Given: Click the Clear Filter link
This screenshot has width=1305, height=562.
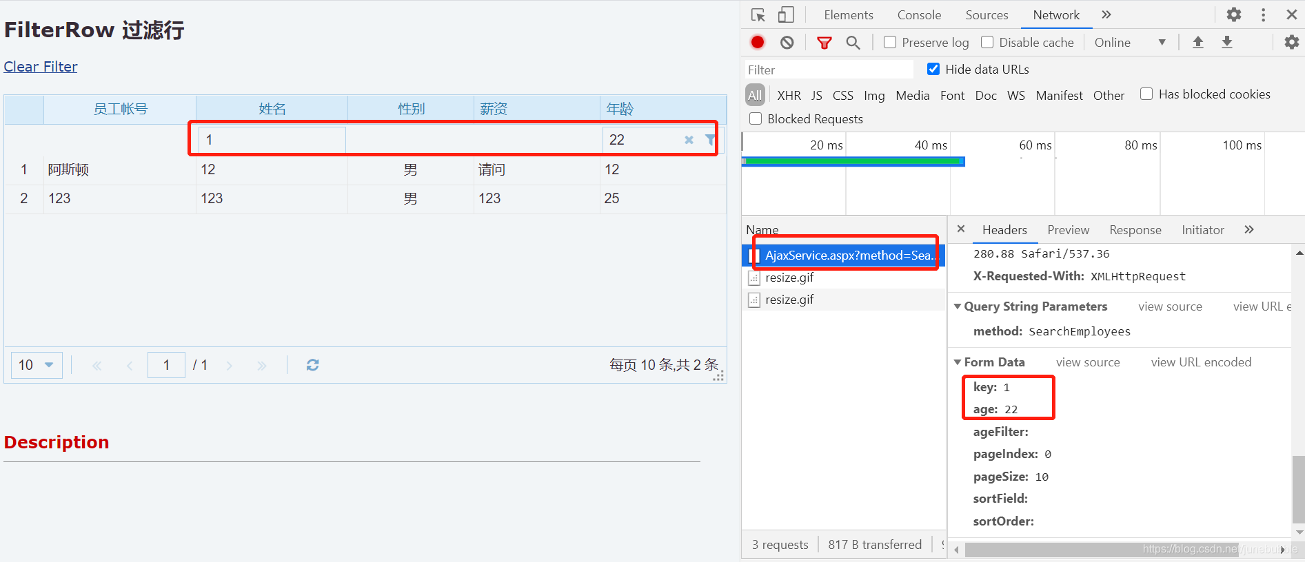Looking at the screenshot, I should (41, 67).
